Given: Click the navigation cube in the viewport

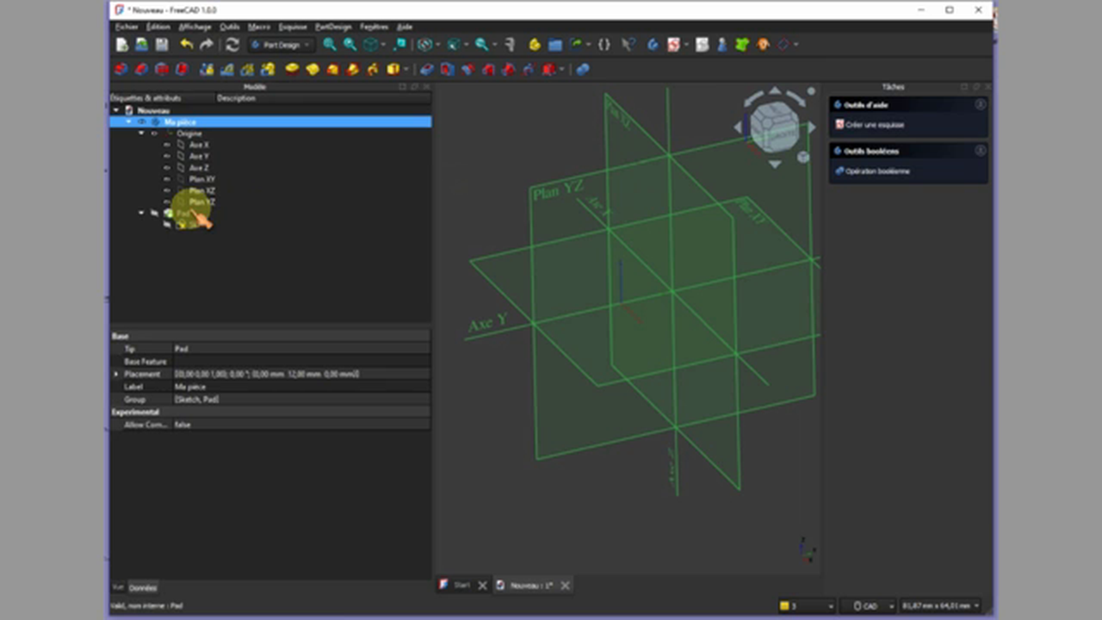Looking at the screenshot, I should pos(775,127).
